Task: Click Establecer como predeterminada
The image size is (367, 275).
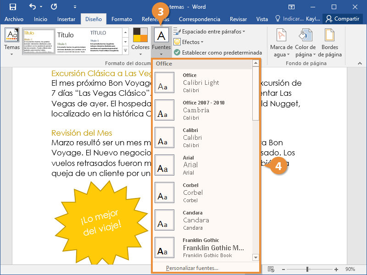Action: point(218,53)
